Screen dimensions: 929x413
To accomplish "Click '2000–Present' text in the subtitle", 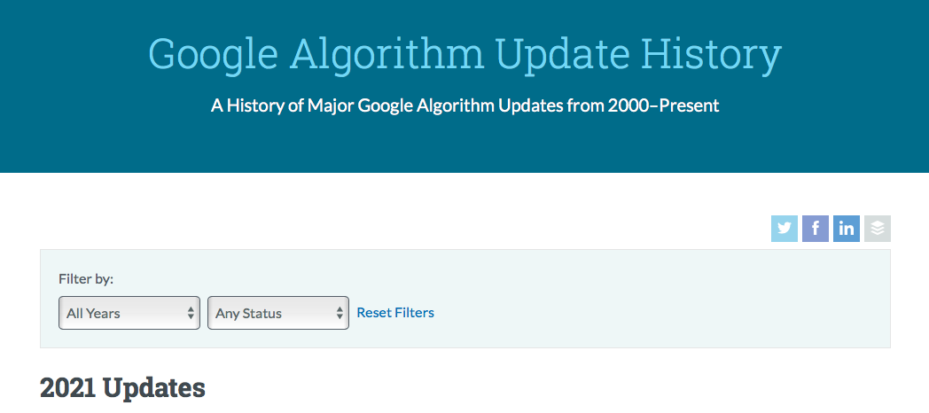I will pos(664,105).
